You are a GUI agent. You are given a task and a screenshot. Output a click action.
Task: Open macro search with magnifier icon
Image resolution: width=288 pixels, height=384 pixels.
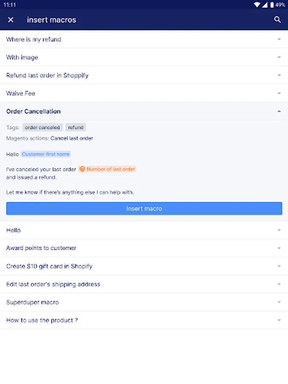(x=277, y=20)
